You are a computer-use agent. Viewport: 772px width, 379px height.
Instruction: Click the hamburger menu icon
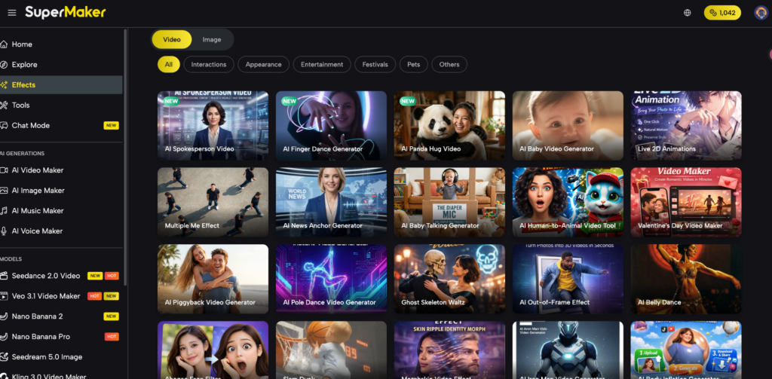11,13
